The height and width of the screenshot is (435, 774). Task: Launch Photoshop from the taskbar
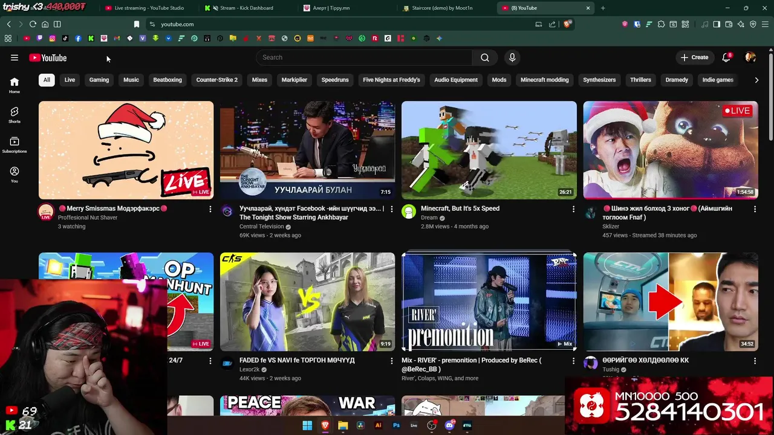pos(396,425)
